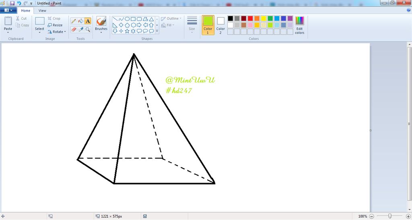412x220 pixels.
Task: Pick the pink color swatch
Action: [250, 25]
